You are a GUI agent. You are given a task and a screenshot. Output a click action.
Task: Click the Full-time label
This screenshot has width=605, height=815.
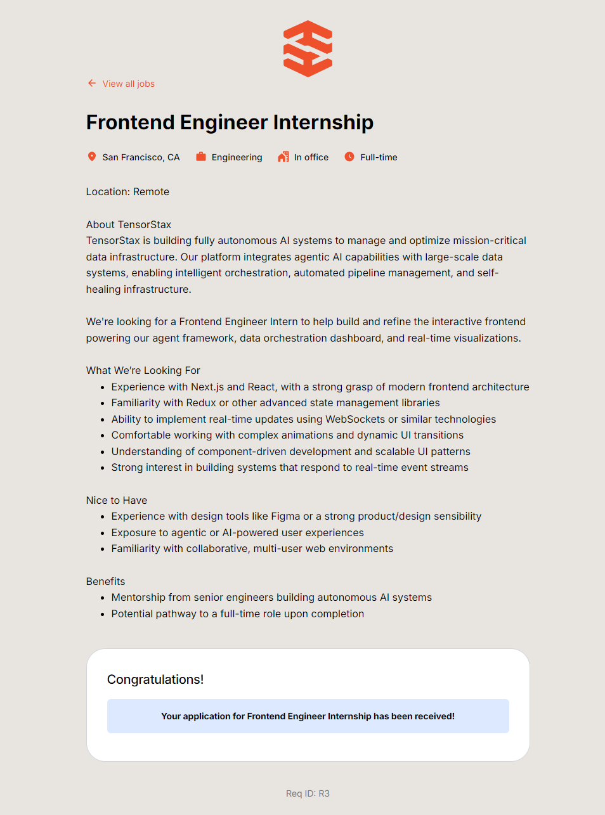[379, 157]
